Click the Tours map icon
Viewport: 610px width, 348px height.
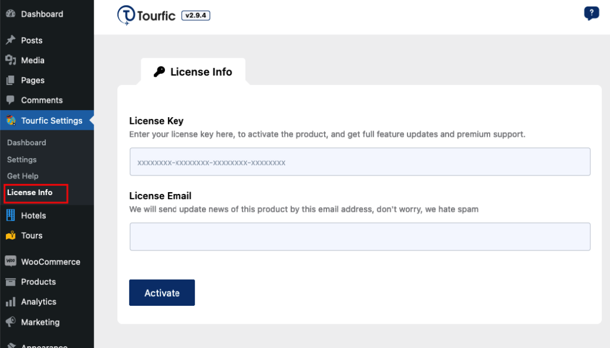11,236
